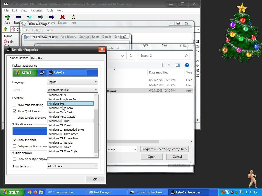The width and height of the screenshot is (262, 196).
Task: Switch to the Task Manager taskbar button
Action: [x=106, y=192]
